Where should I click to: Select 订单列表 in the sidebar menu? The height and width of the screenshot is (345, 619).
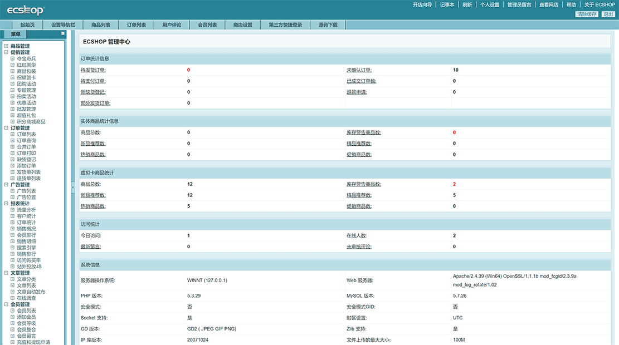click(x=27, y=133)
